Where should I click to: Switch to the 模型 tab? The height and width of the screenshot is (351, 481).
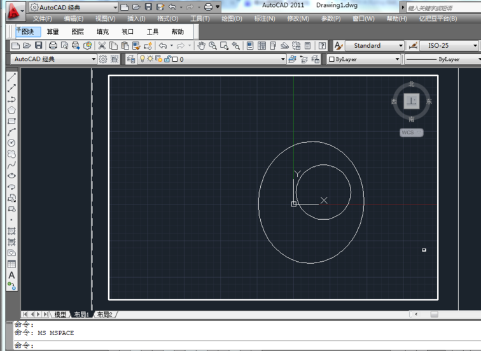pyautogui.click(x=60, y=314)
